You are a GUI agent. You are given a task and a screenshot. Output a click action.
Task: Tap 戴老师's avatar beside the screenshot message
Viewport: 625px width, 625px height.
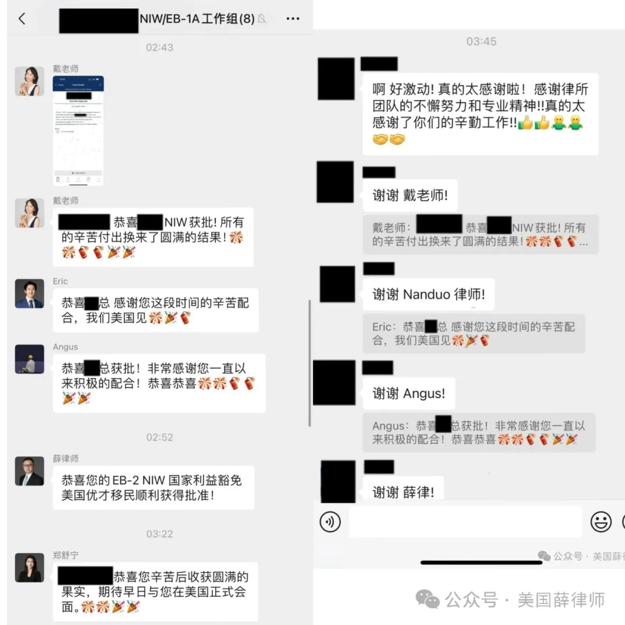pos(30,82)
